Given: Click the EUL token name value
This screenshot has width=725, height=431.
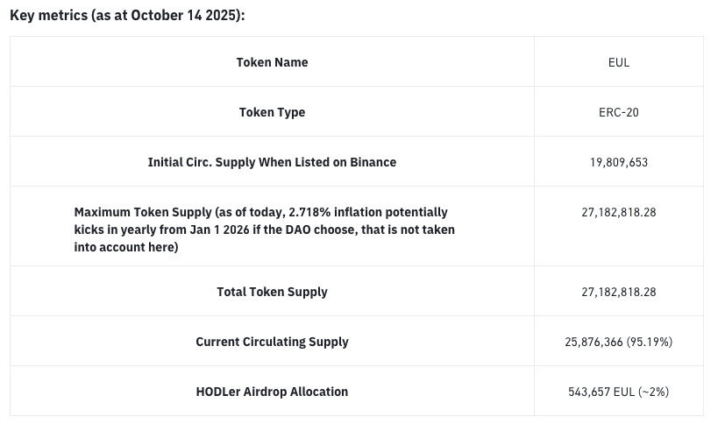Looking at the screenshot, I should (618, 62).
